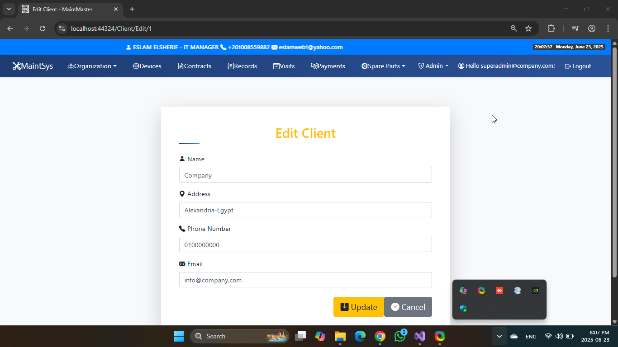Open the Admin dropdown menu

pos(433,66)
